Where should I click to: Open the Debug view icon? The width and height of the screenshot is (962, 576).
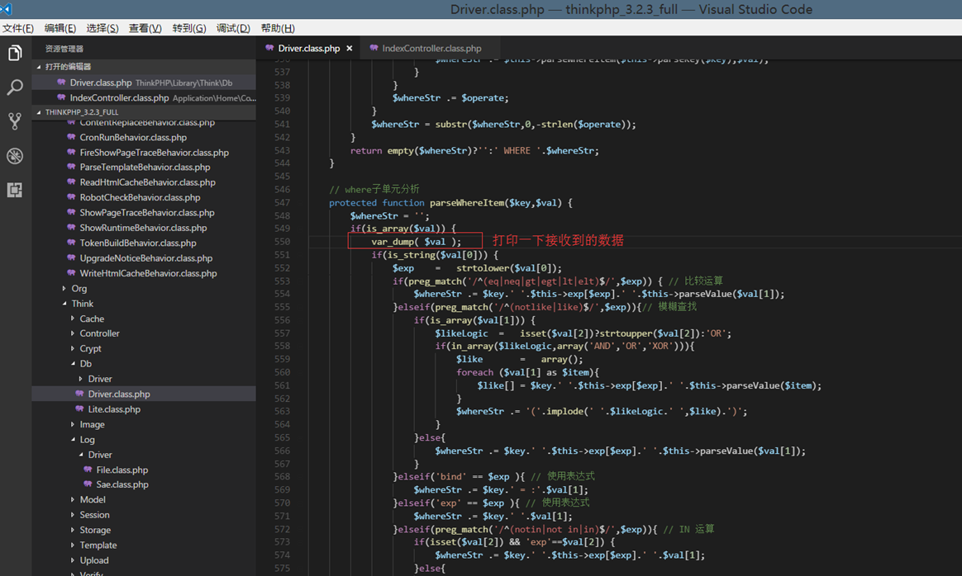click(15, 156)
